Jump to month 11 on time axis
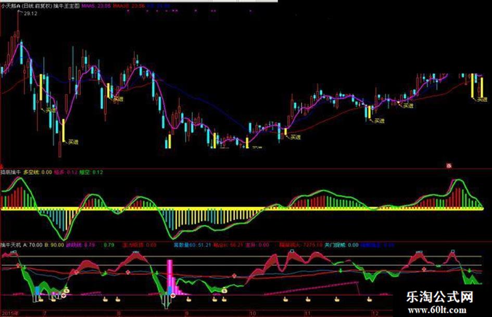Viewport: 492px width, 317px height. point(308,313)
